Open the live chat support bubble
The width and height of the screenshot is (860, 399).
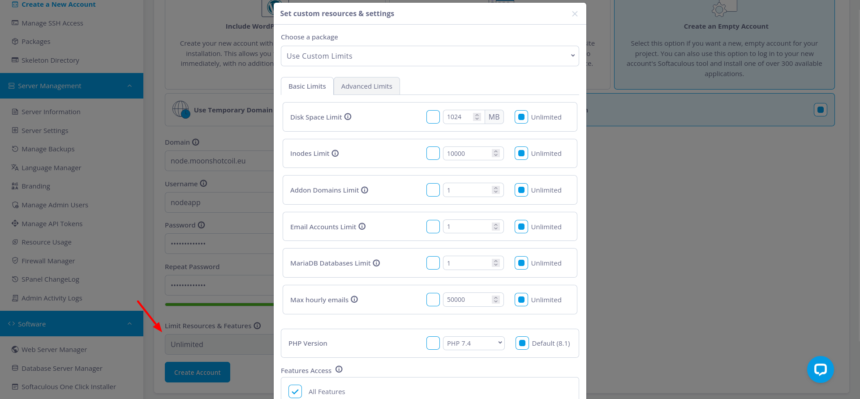[x=820, y=369]
